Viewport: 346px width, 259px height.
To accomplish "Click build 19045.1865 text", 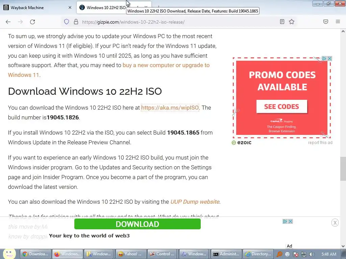I will [x=183, y=133].
